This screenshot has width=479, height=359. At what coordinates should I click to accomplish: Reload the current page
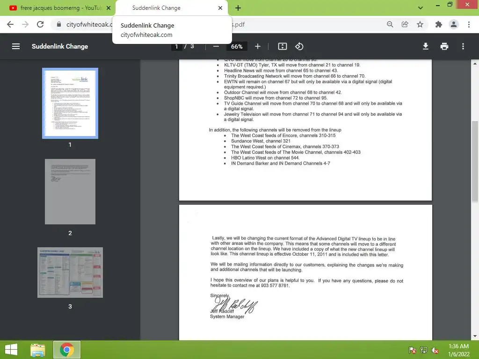coord(40,24)
